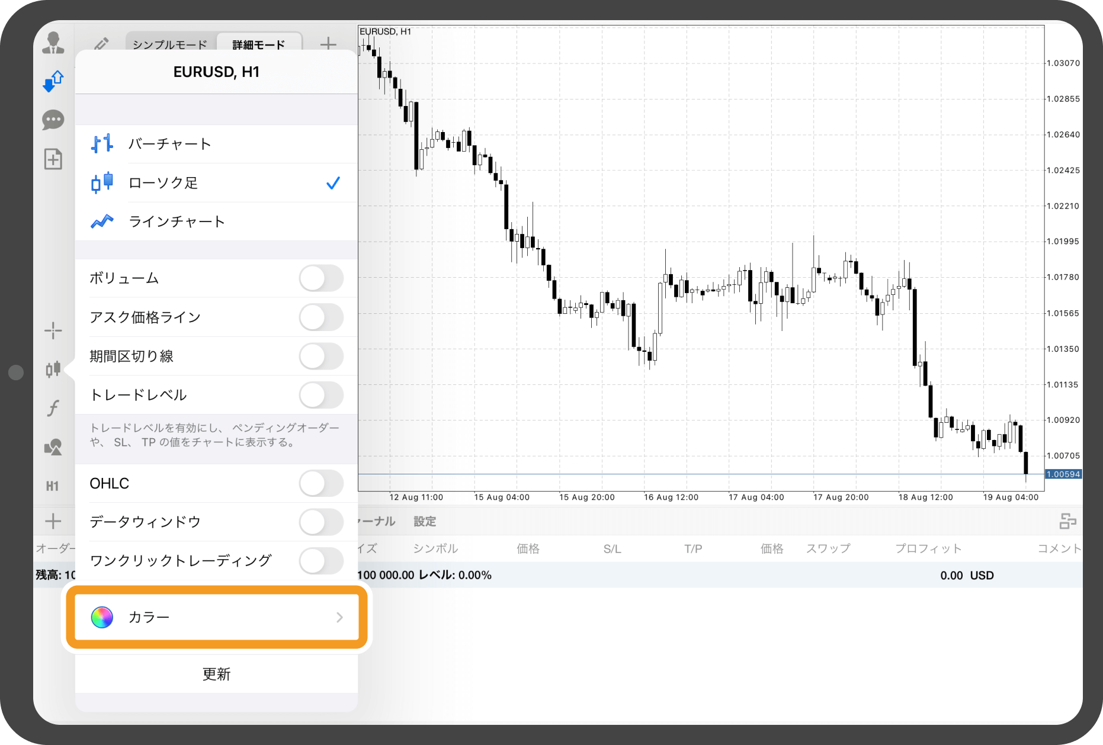Enable the ボリューム toggle

(320, 278)
